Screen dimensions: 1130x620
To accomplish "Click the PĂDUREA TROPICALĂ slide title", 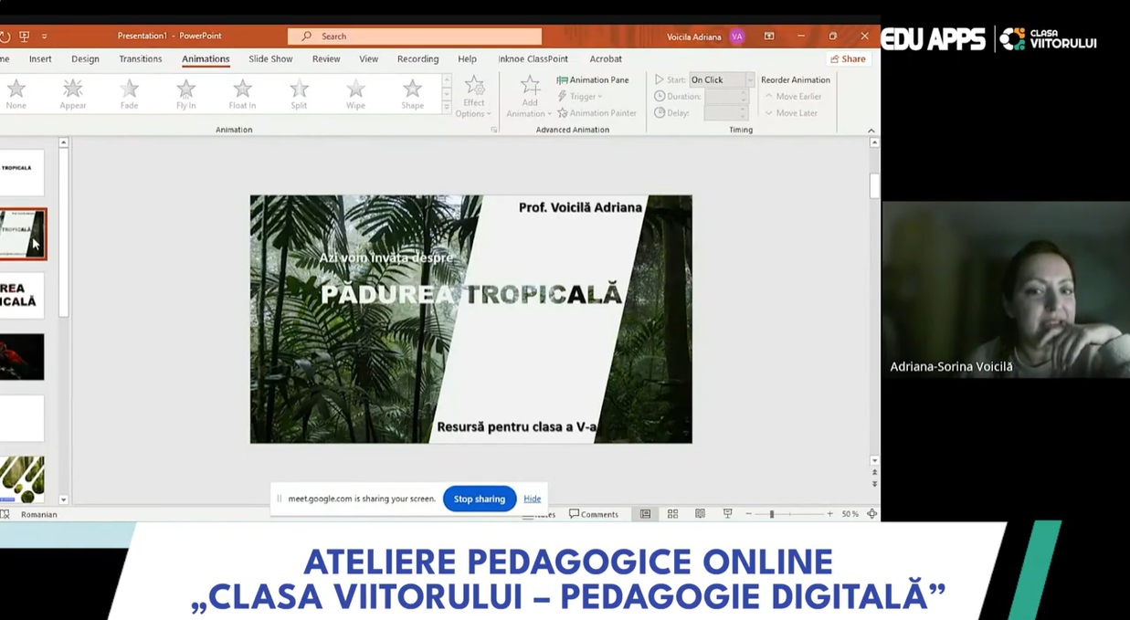I will tap(471, 294).
